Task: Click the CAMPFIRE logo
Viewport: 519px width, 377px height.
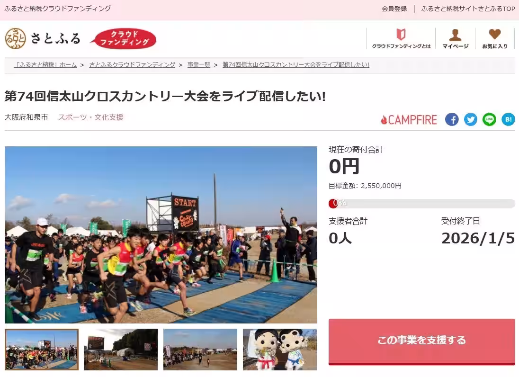Action: click(x=409, y=120)
